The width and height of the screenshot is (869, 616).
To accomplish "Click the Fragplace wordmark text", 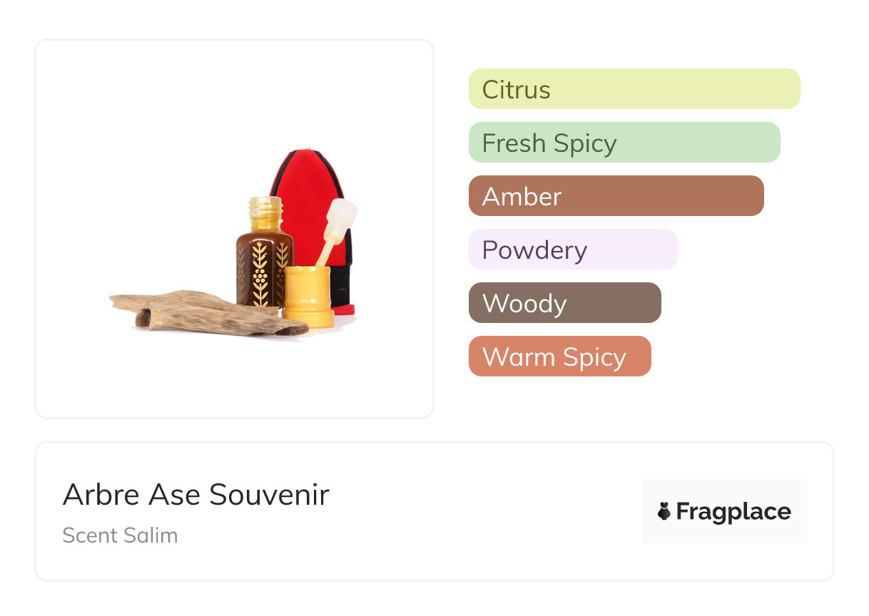I will (733, 511).
